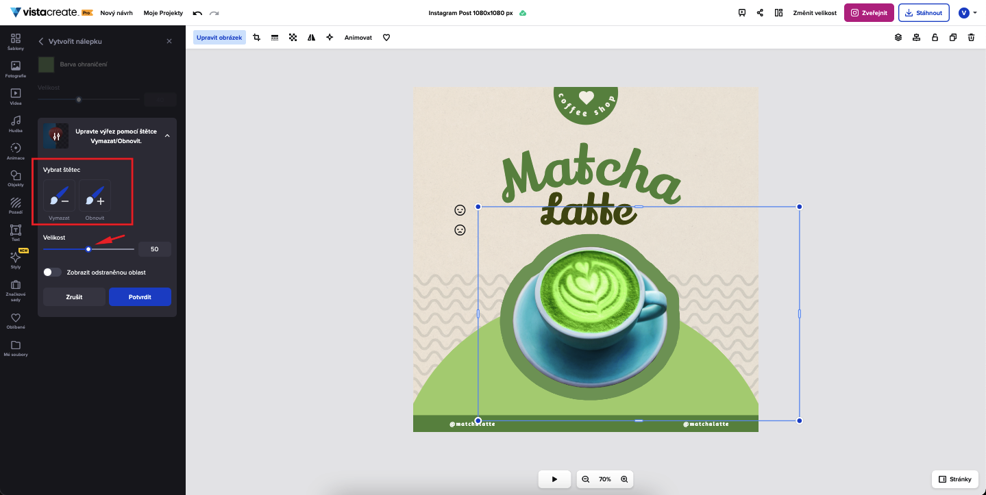The image size is (986, 495).
Task: Click the Pro badge beside logo
Action: pyautogui.click(x=87, y=13)
